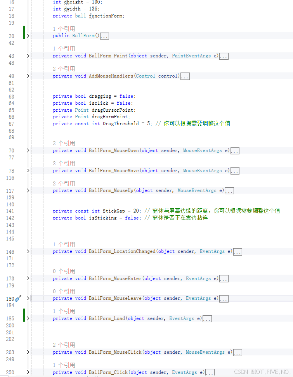293x377 pixels.
Task: Click the functionForm field name
Action: click(106, 16)
